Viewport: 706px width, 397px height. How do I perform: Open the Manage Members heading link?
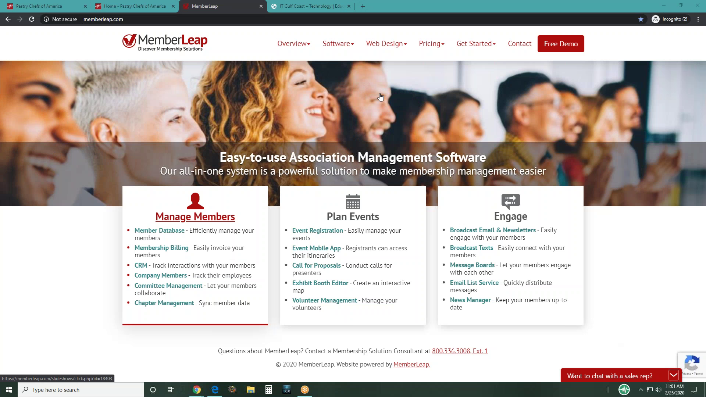click(x=195, y=217)
